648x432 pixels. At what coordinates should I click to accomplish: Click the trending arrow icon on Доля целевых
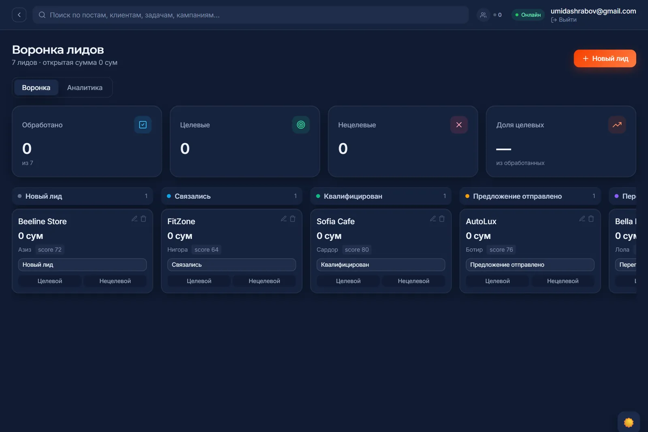[x=617, y=125]
